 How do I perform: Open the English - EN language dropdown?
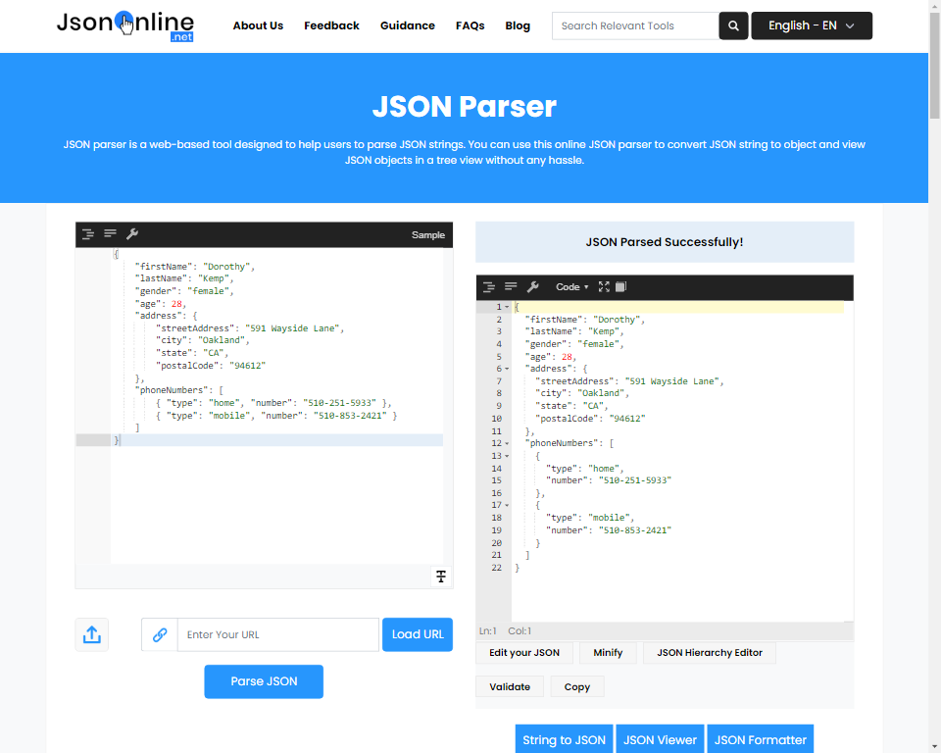coord(811,25)
